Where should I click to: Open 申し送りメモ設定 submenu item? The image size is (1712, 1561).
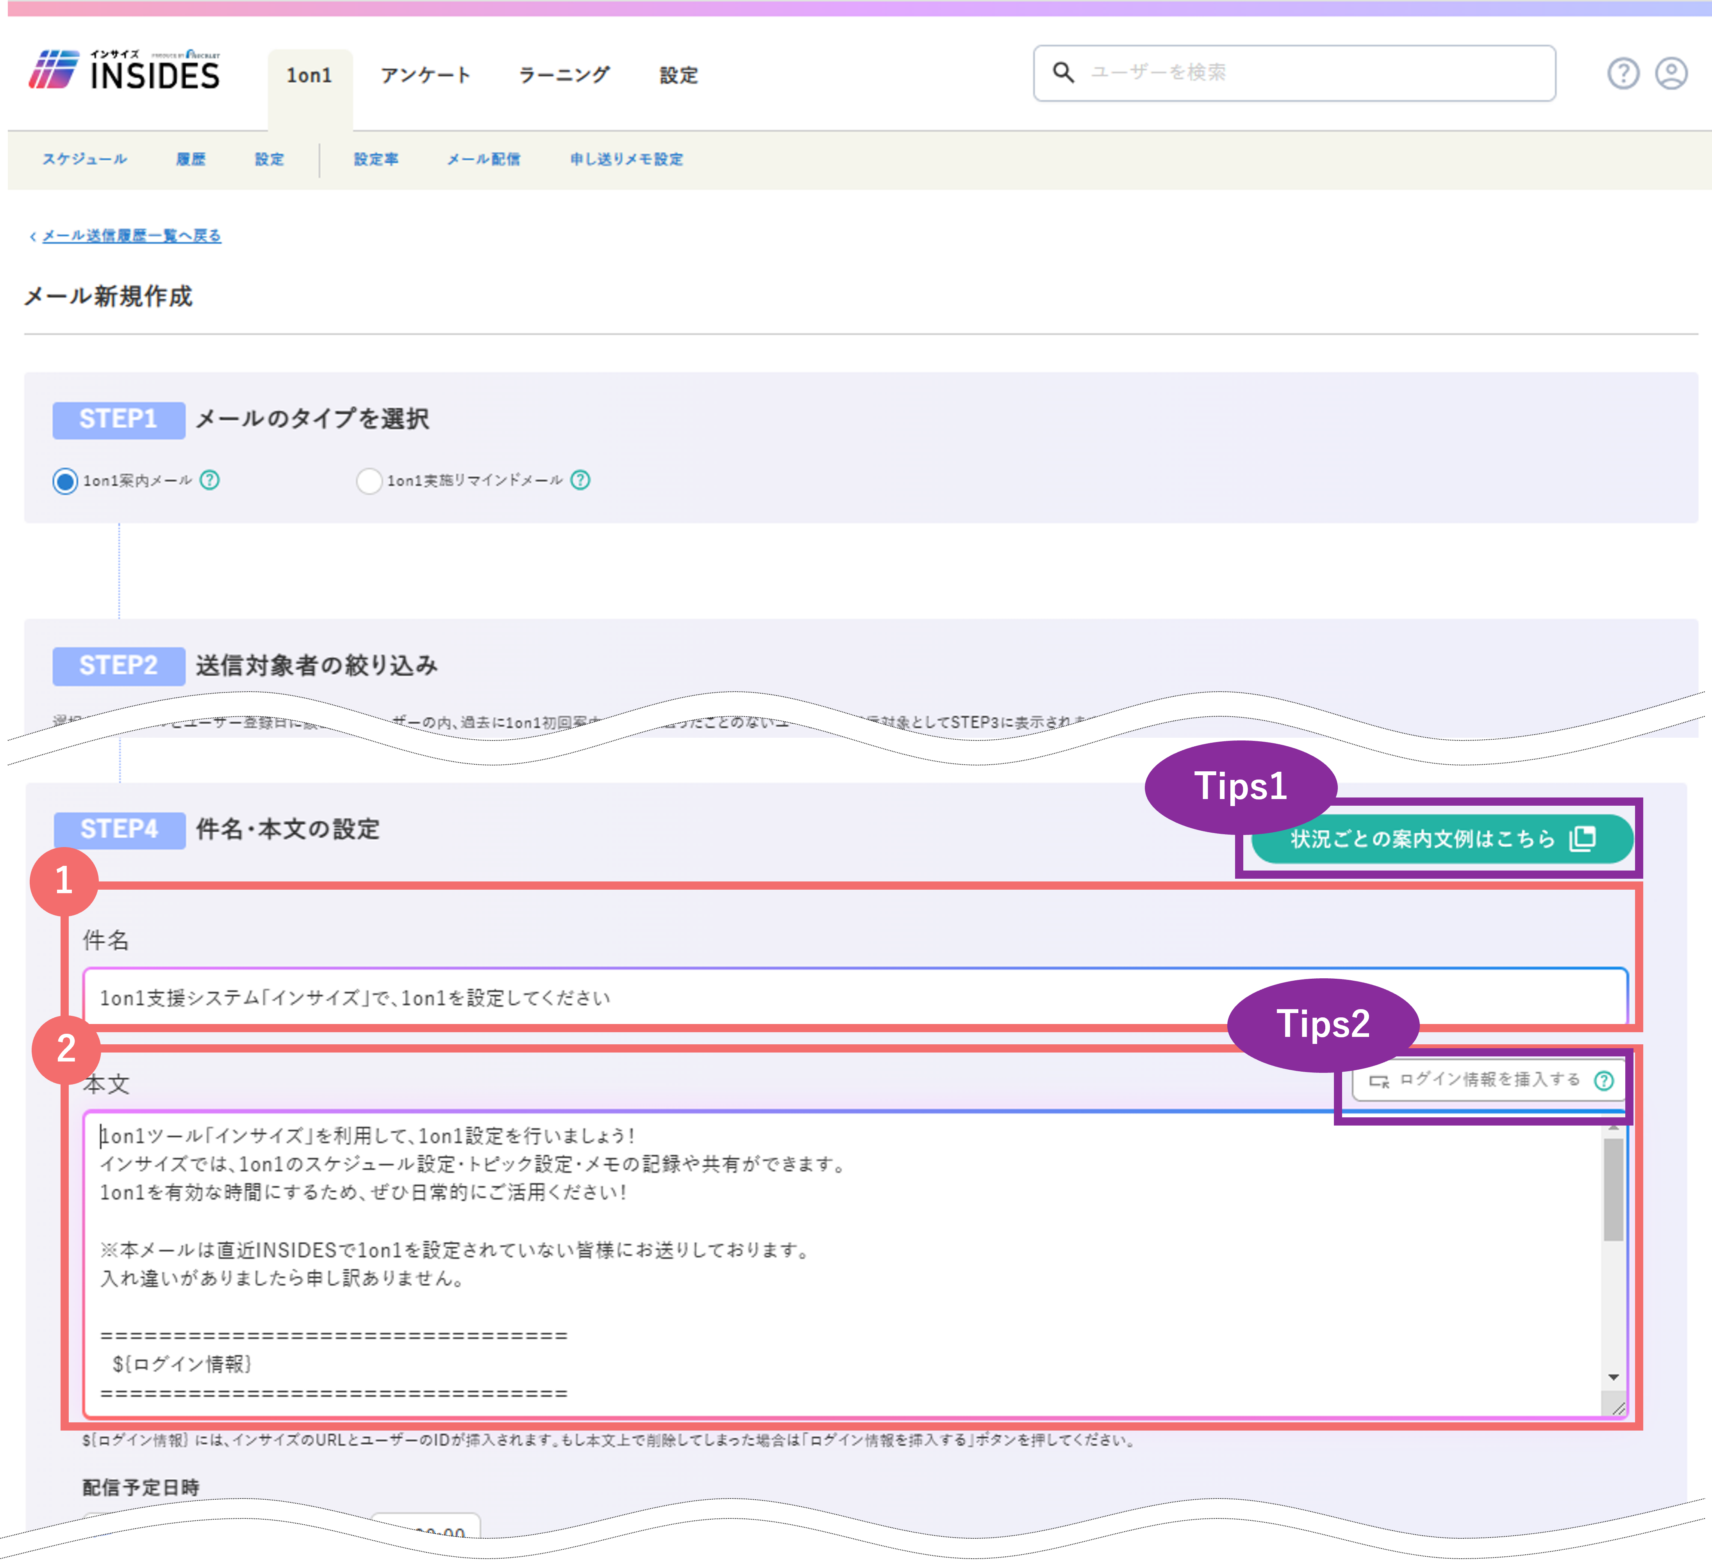point(626,159)
